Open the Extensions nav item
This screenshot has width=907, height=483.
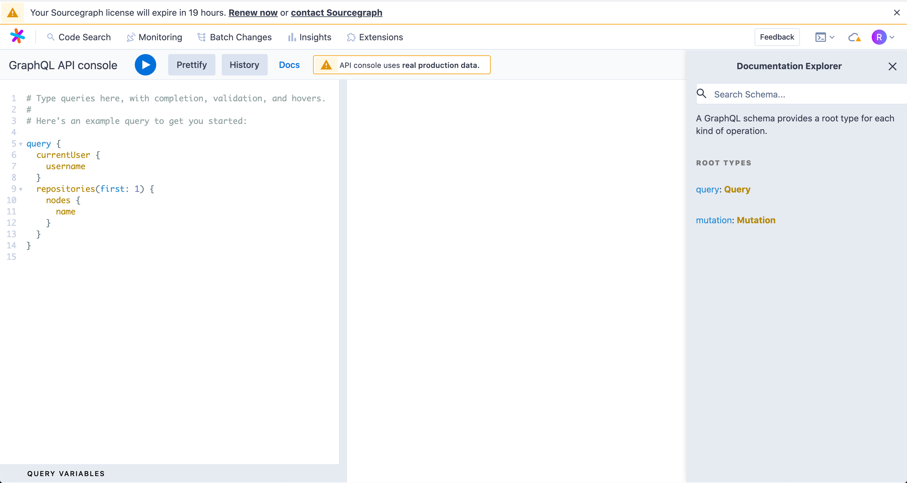375,37
